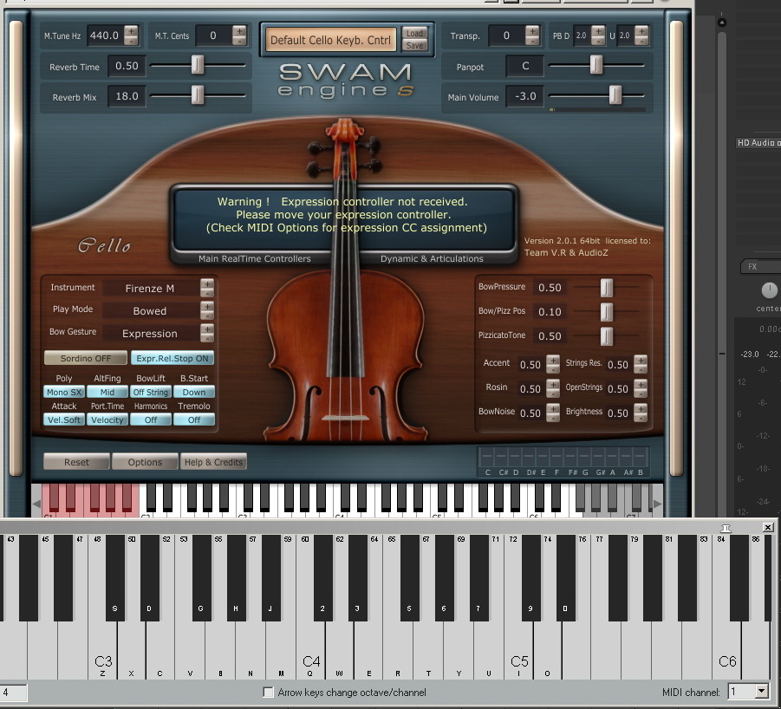Screen dimensions: 781x709
Task: Click the Reverb Time slider handle
Action: click(x=198, y=65)
